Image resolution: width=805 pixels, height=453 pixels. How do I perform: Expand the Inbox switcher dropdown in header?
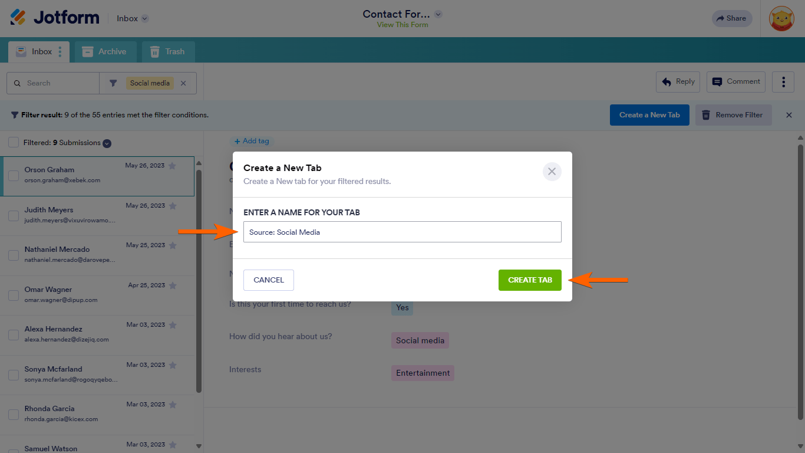[145, 18]
